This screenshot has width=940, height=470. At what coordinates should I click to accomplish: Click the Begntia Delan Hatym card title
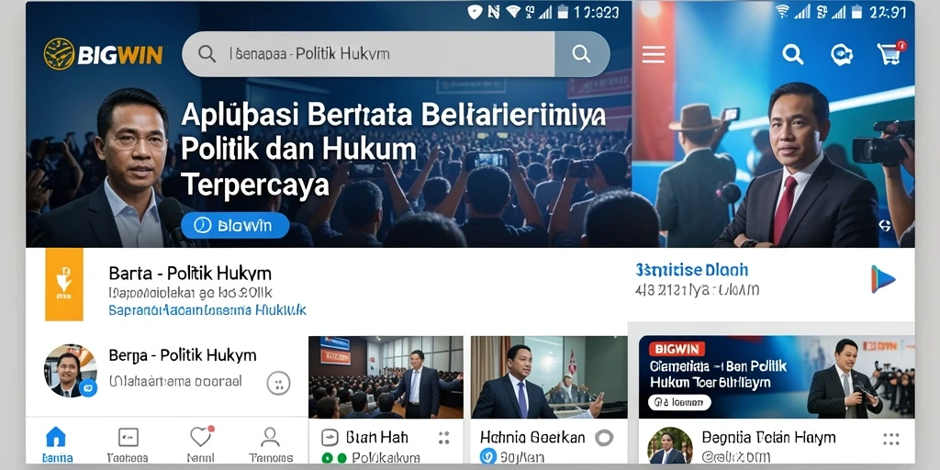pyautogui.click(x=768, y=436)
